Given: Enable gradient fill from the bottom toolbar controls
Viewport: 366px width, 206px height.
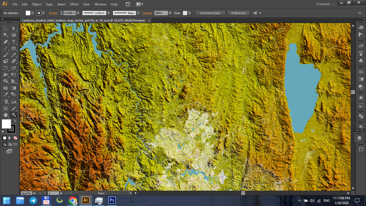Looking at the screenshot, I should (x=10, y=138).
